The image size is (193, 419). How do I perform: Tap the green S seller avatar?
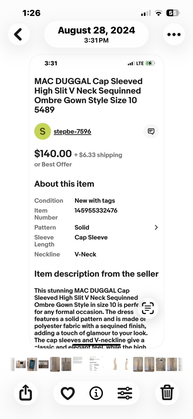[x=43, y=131]
